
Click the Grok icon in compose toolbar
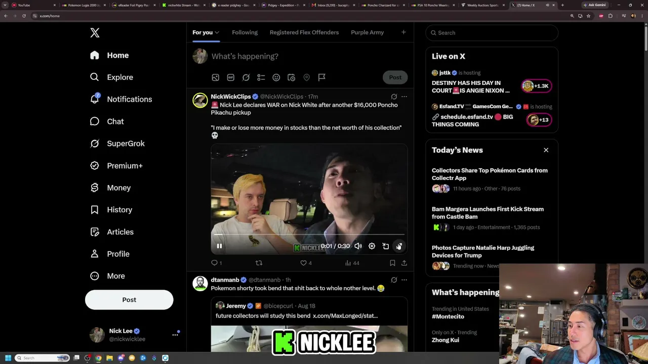coord(246,77)
